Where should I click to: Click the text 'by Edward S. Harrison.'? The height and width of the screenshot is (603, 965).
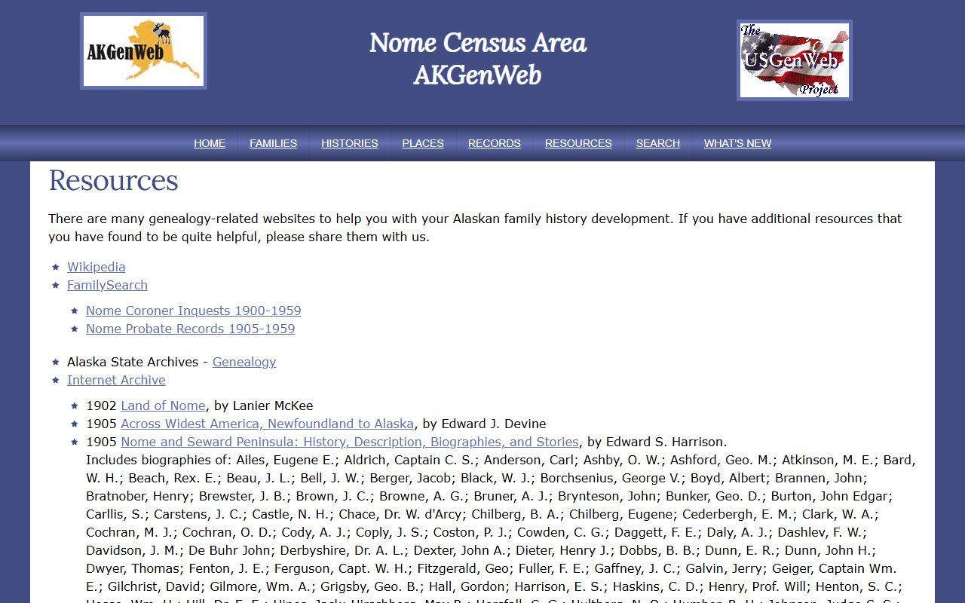(657, 442)
